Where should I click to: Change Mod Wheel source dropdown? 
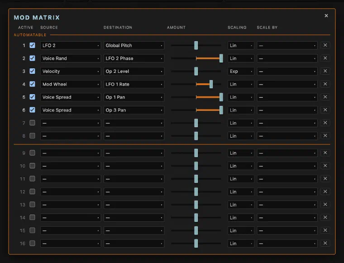pos(71,84)
